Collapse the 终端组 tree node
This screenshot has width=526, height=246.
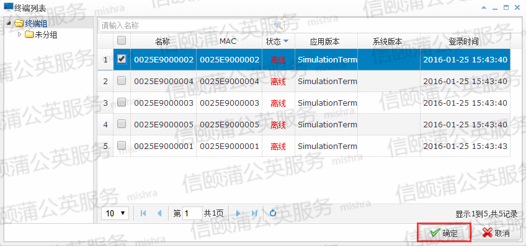[x=9, y=23]
